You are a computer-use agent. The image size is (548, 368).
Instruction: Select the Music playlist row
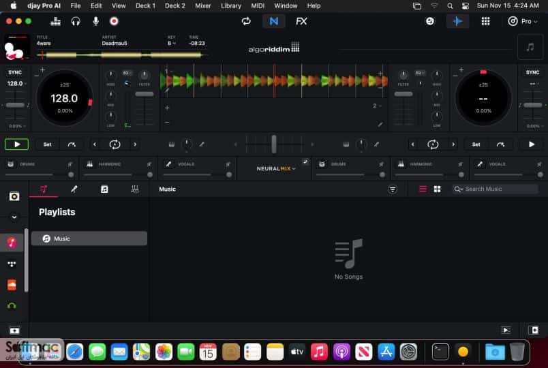89,239
